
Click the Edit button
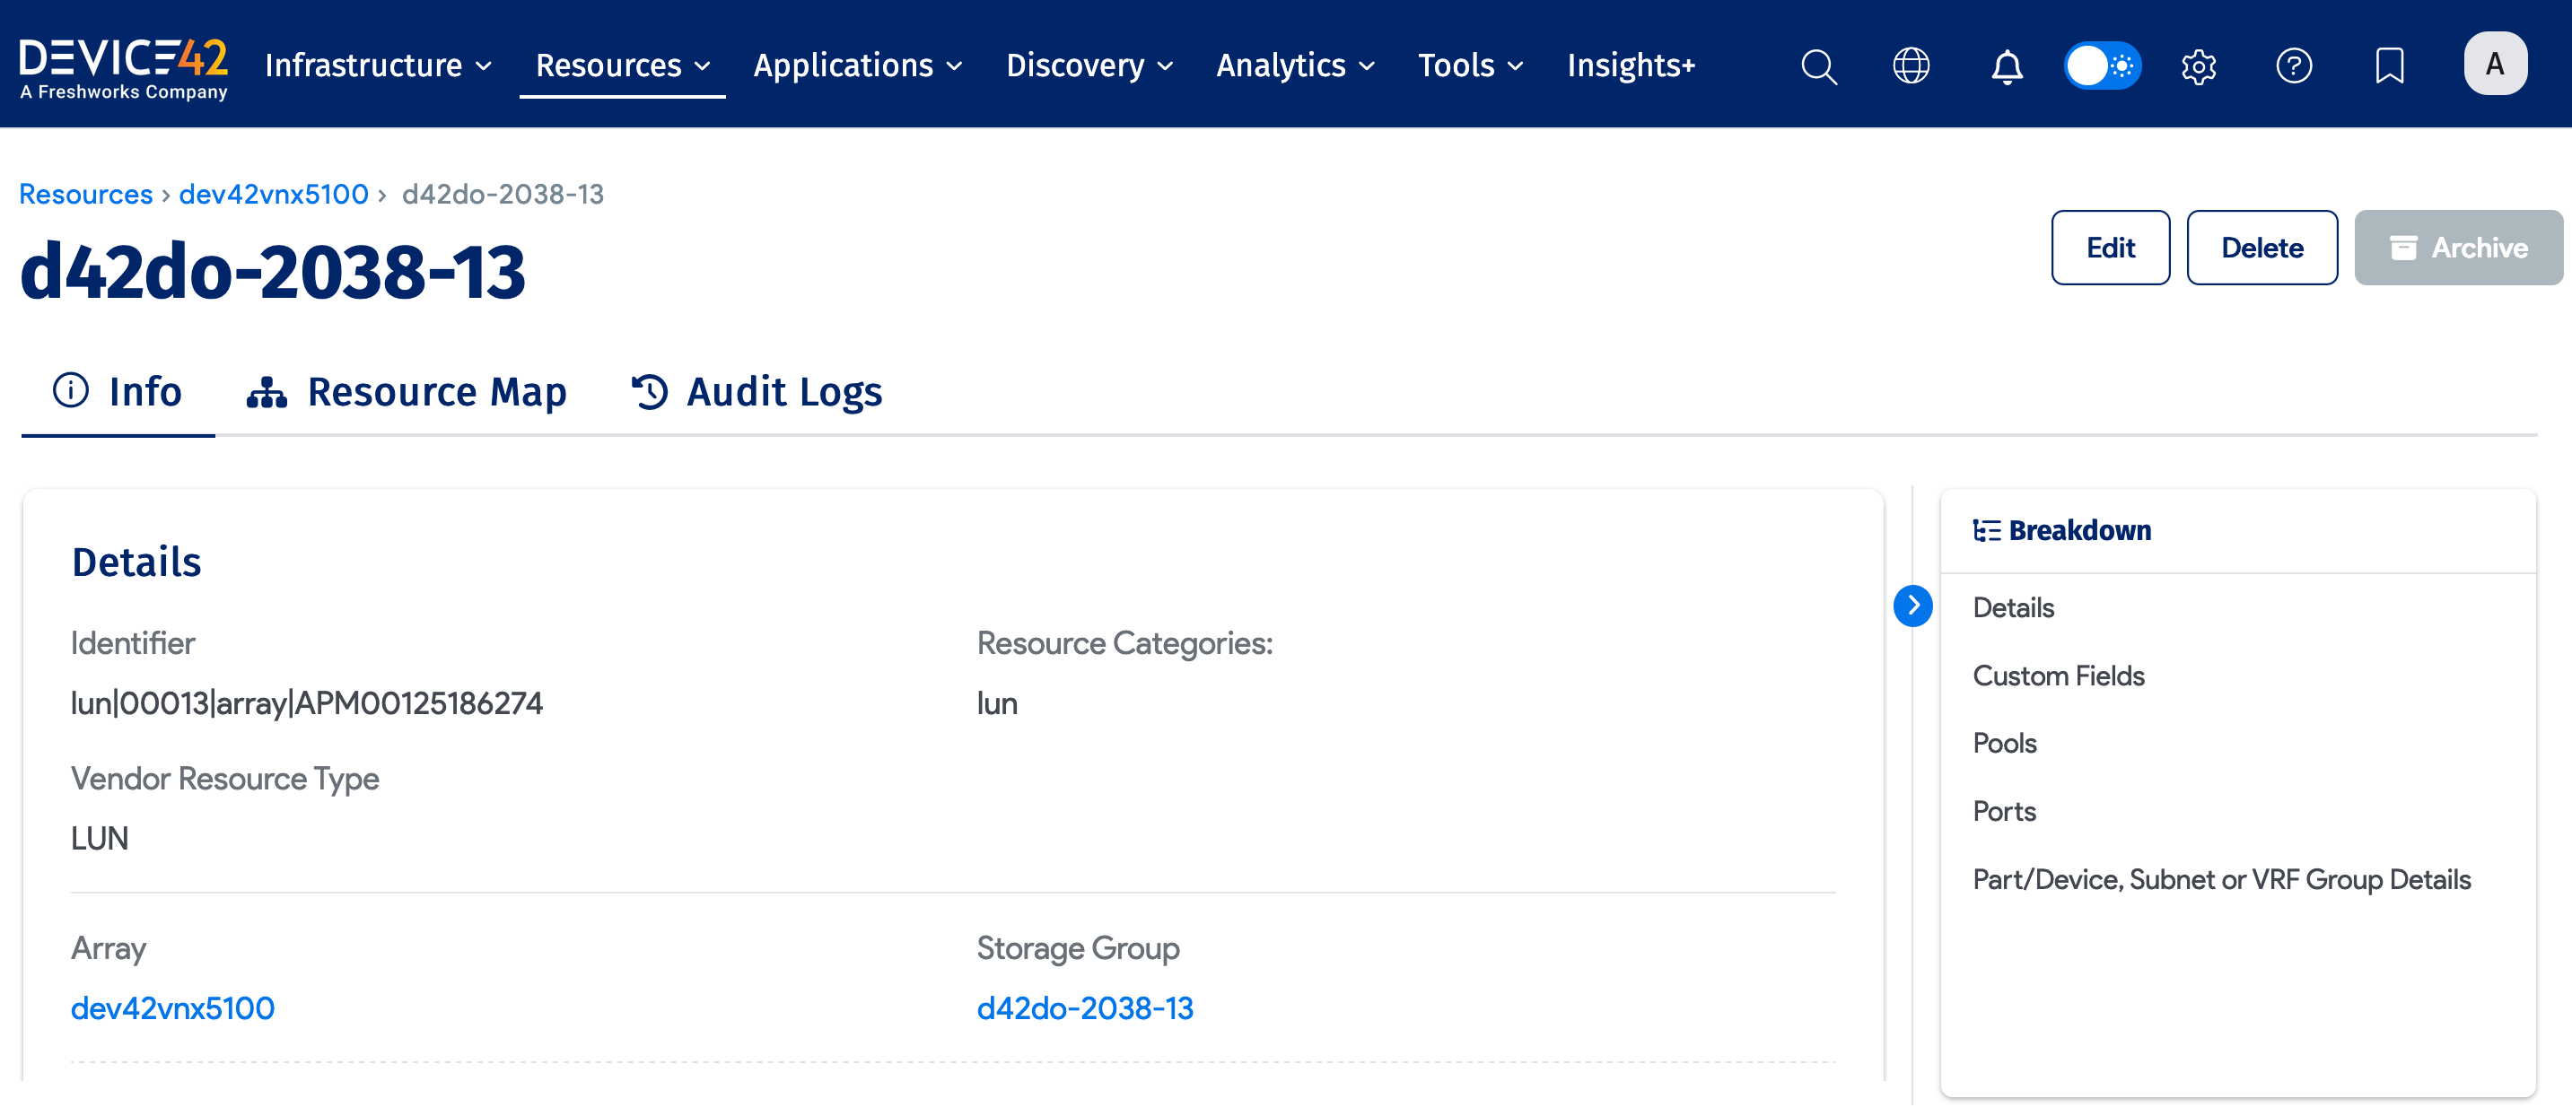pyautogui.click(x=2110, y=248)
